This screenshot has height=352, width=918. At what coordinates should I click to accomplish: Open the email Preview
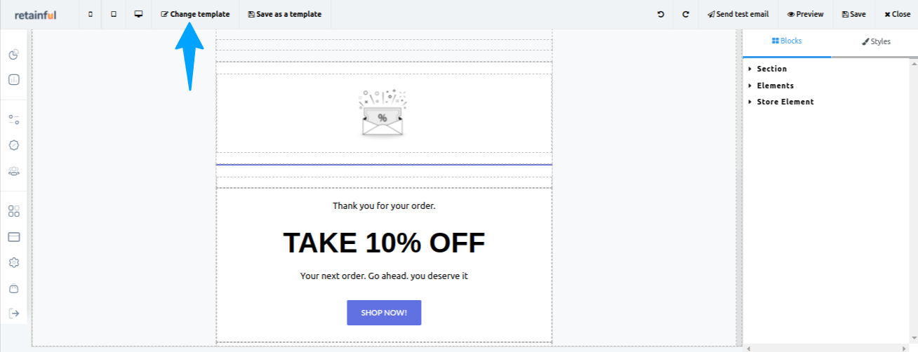pyautogui.click(x=806, y=14)
